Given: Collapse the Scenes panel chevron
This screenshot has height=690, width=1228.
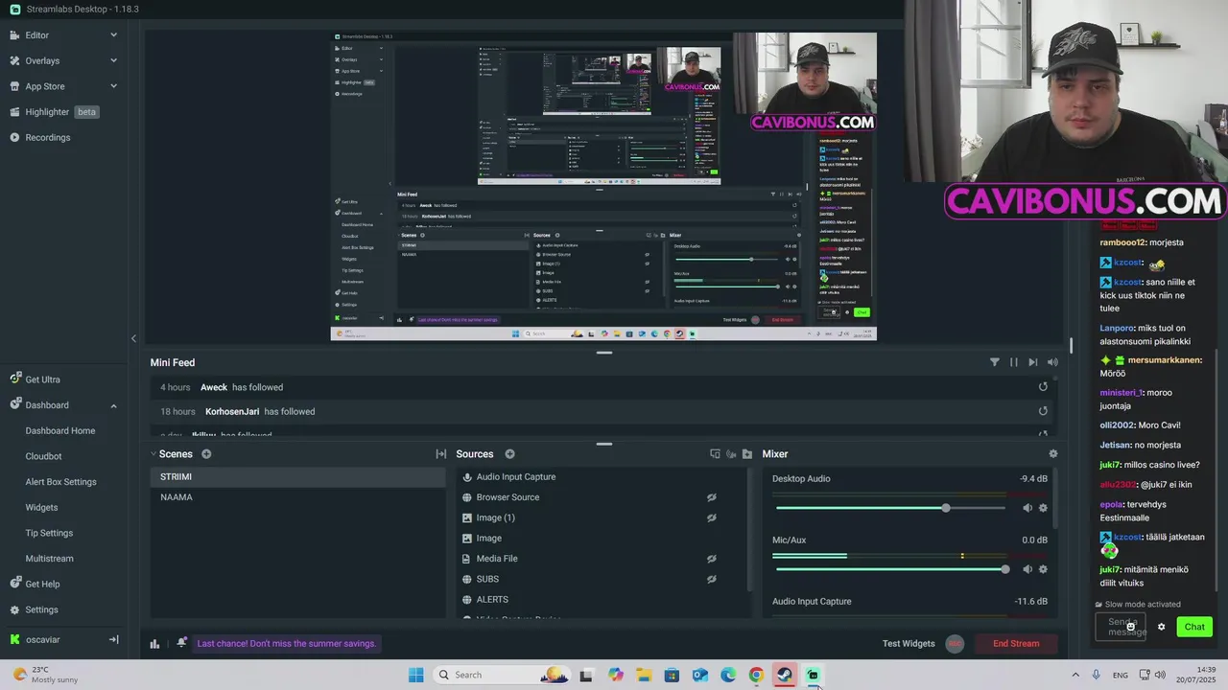Looking at the screenshot, I should click(153, 454).
